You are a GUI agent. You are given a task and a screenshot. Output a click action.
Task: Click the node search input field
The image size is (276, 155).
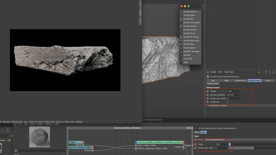coord(41,151)
